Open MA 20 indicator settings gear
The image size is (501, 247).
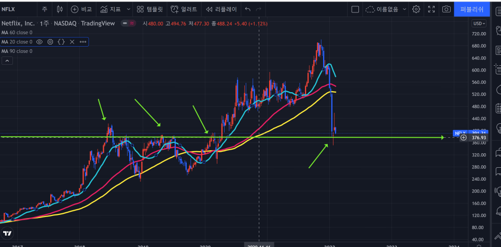coord(50,42)
